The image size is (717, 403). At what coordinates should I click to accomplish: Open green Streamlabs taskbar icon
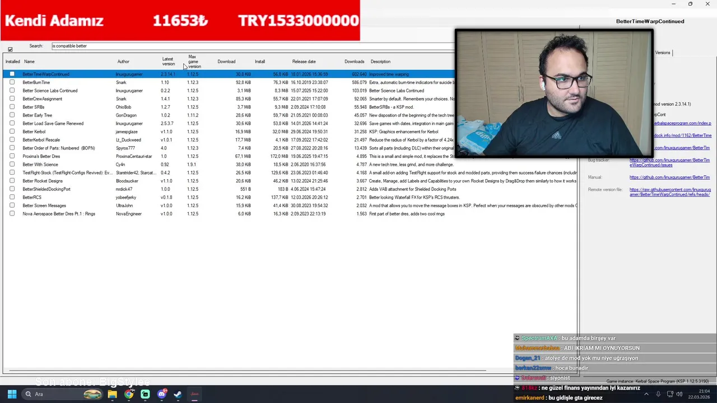[145, 394]
